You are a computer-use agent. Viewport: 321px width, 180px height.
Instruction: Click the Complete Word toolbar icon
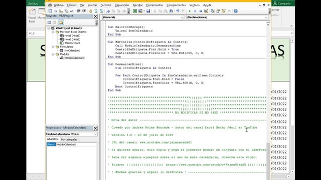point(72,11)
